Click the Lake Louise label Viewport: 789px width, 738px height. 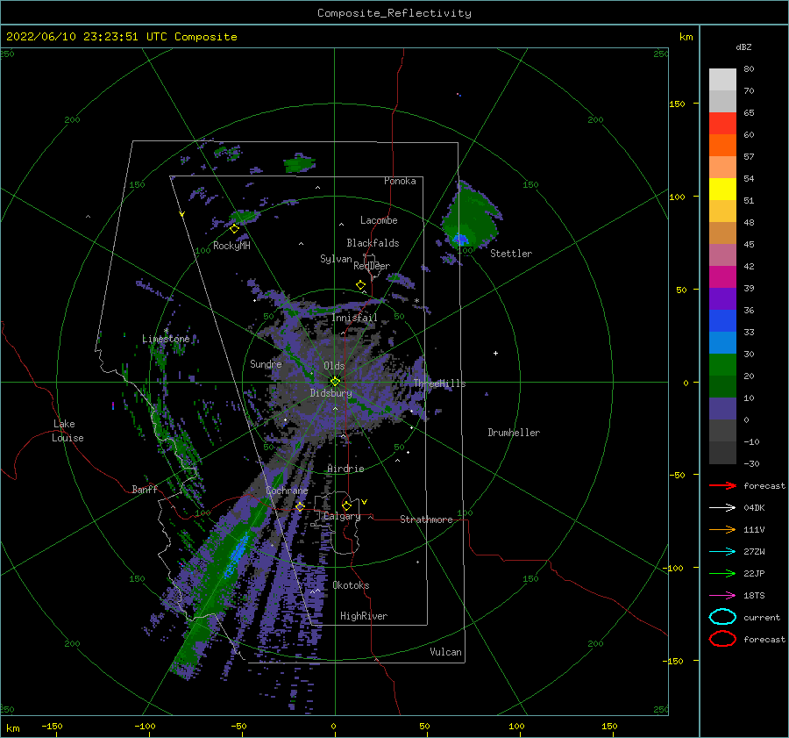pyautogui.click(x=68, y=431)
